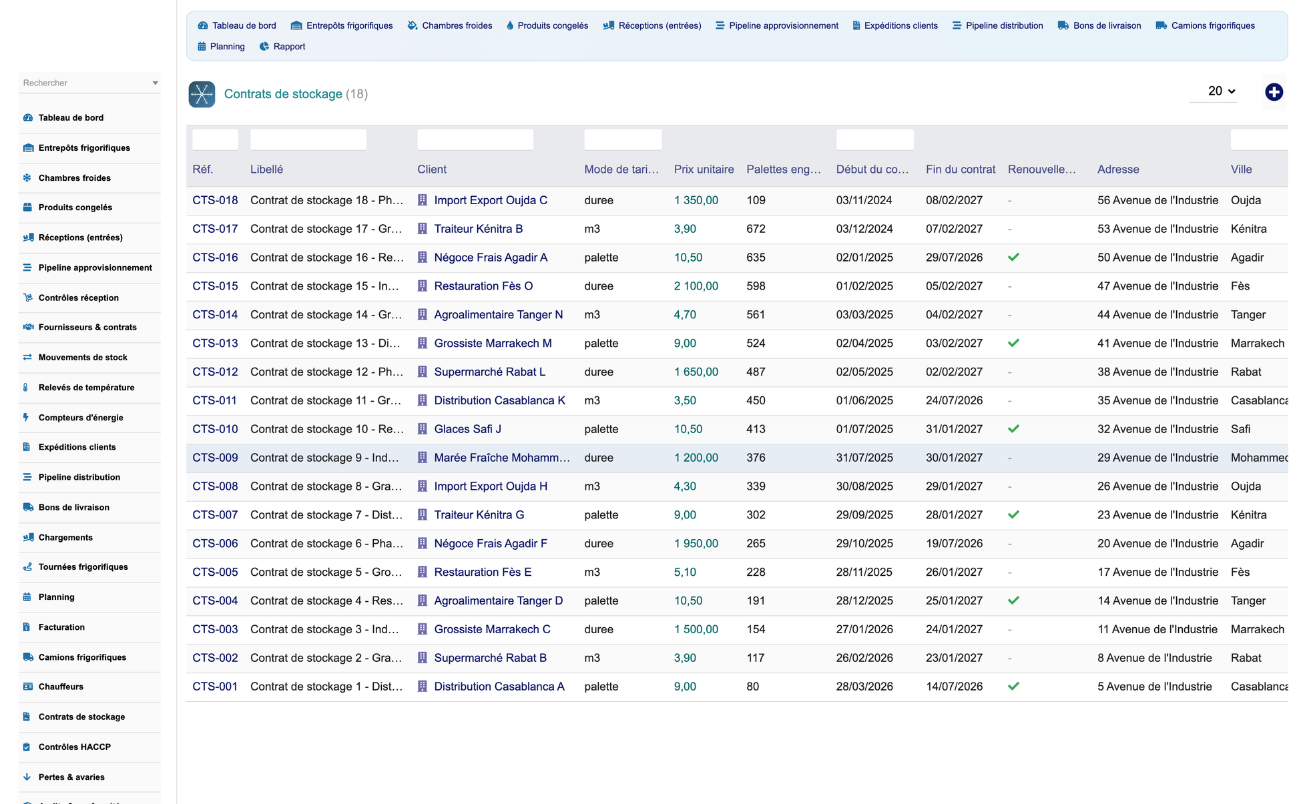
Task: Click Contrats de stockage page title
Action: click(x=283, y=94)
